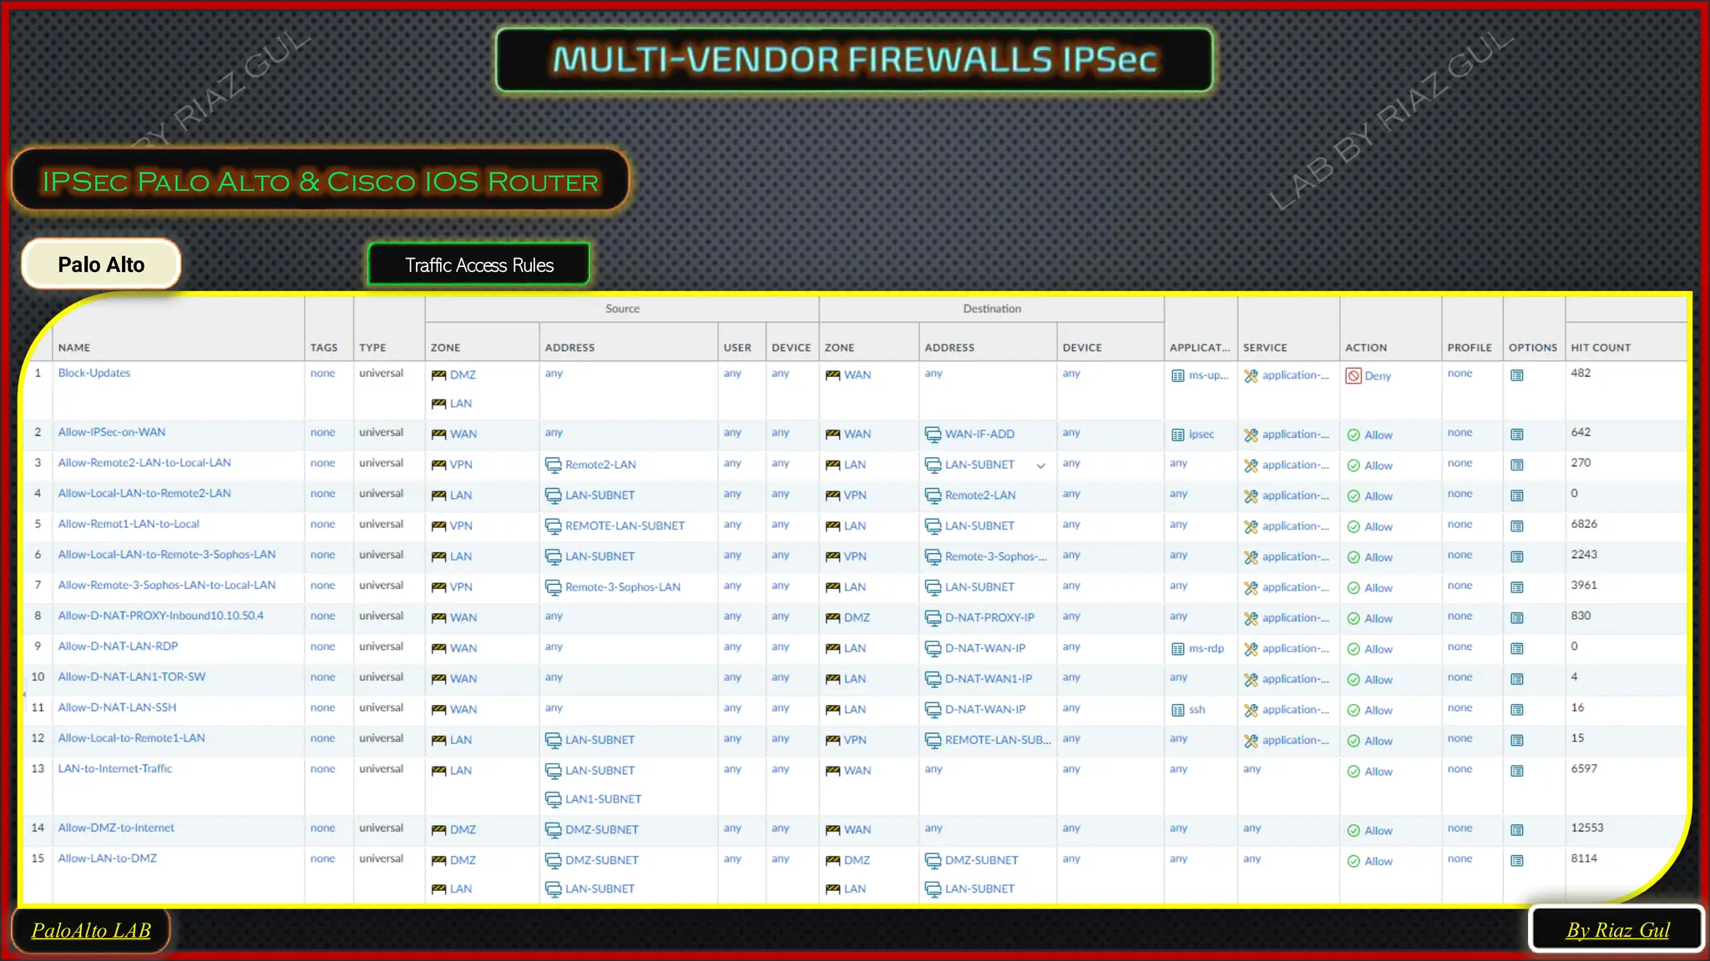Image resolution: width=1710 pixels, height=961 pixels.
Task: Click the Destination group column header
Action: pyautogui.click(x=992, y=309)
